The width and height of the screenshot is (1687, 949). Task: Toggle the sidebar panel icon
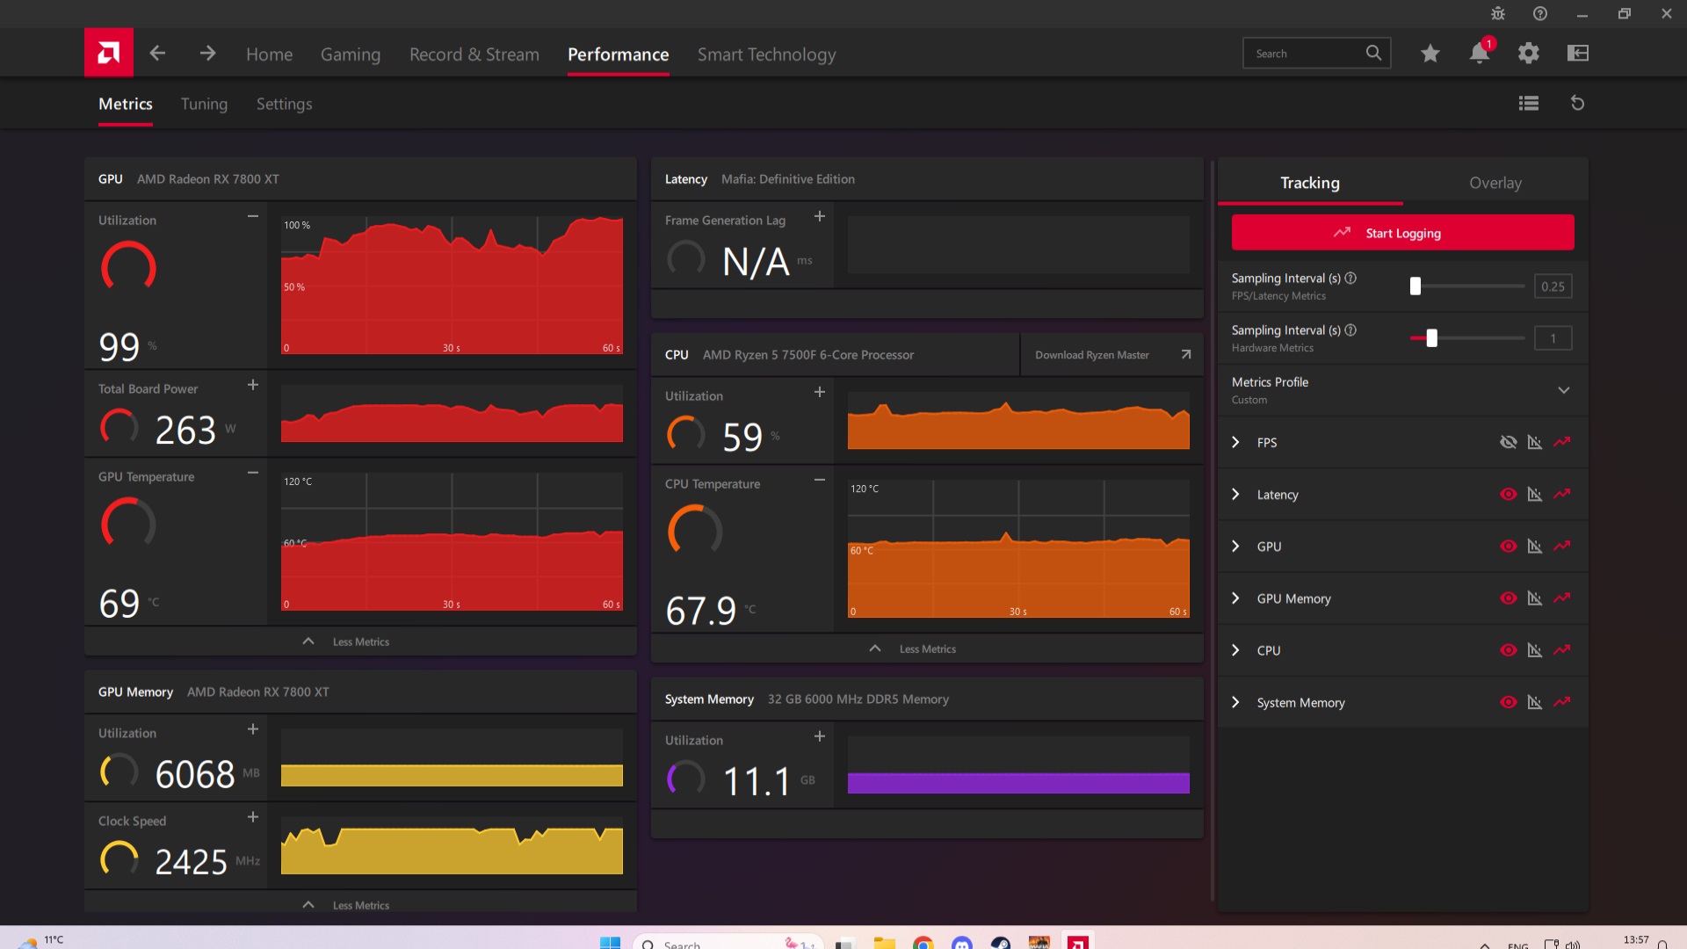[1578, 54]
